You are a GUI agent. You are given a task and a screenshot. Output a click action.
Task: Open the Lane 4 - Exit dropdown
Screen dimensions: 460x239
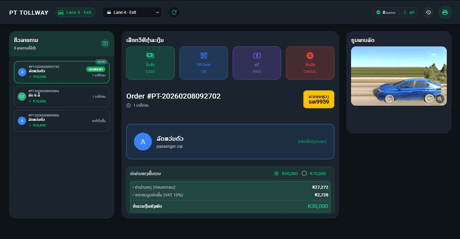coord(132,12)
